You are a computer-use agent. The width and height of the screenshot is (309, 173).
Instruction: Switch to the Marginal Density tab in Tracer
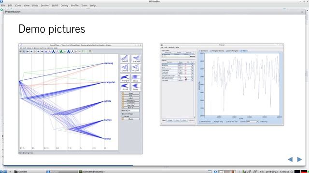217,51
